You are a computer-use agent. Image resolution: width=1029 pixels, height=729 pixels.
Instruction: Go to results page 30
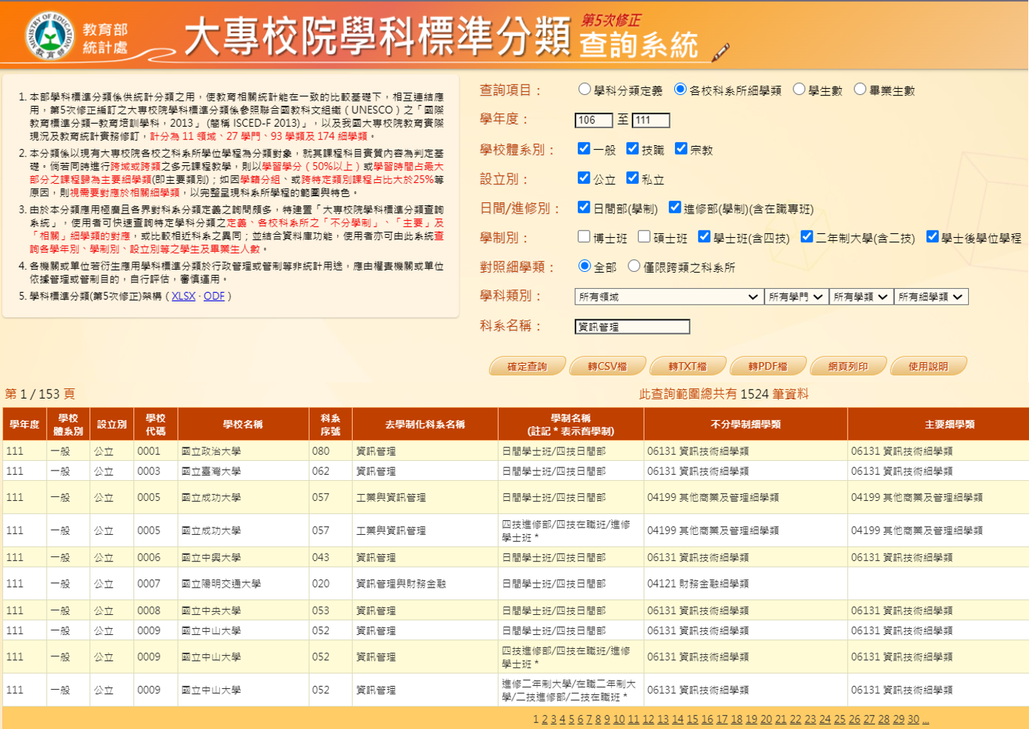pyautogui.click(x=913, y=719)
